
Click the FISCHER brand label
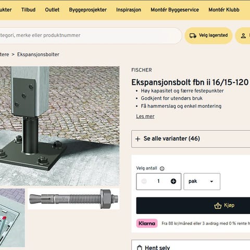pos(142,70)
